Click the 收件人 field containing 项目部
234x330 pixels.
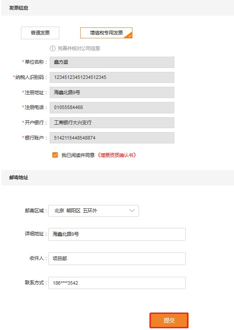point(117,259)
